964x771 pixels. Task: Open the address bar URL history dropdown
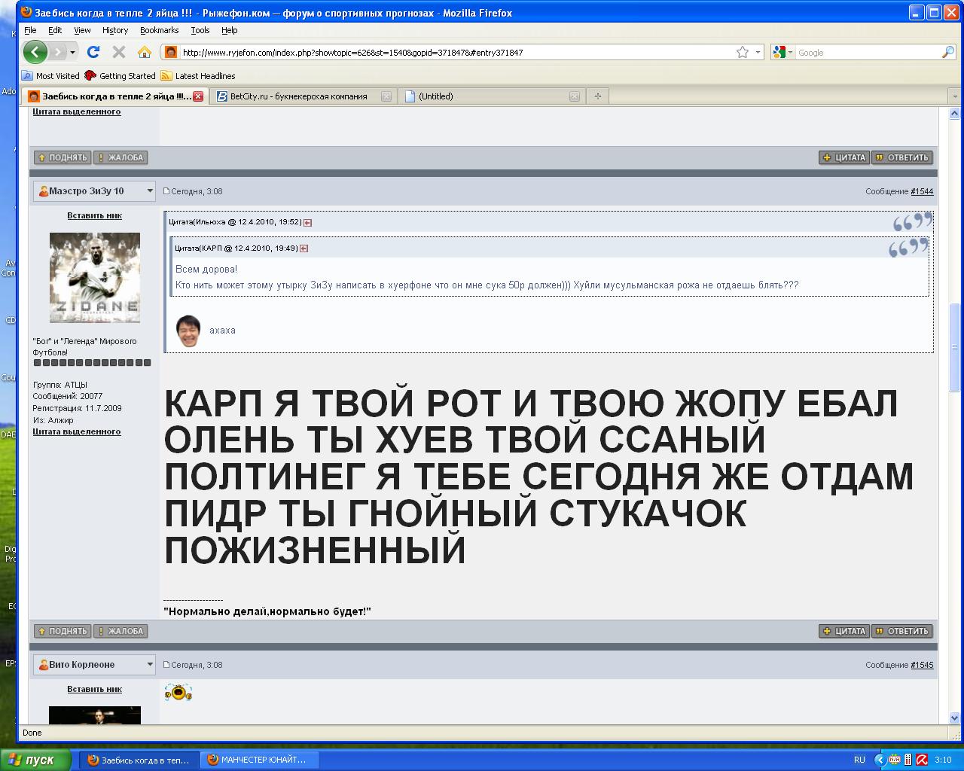(758, 52)
